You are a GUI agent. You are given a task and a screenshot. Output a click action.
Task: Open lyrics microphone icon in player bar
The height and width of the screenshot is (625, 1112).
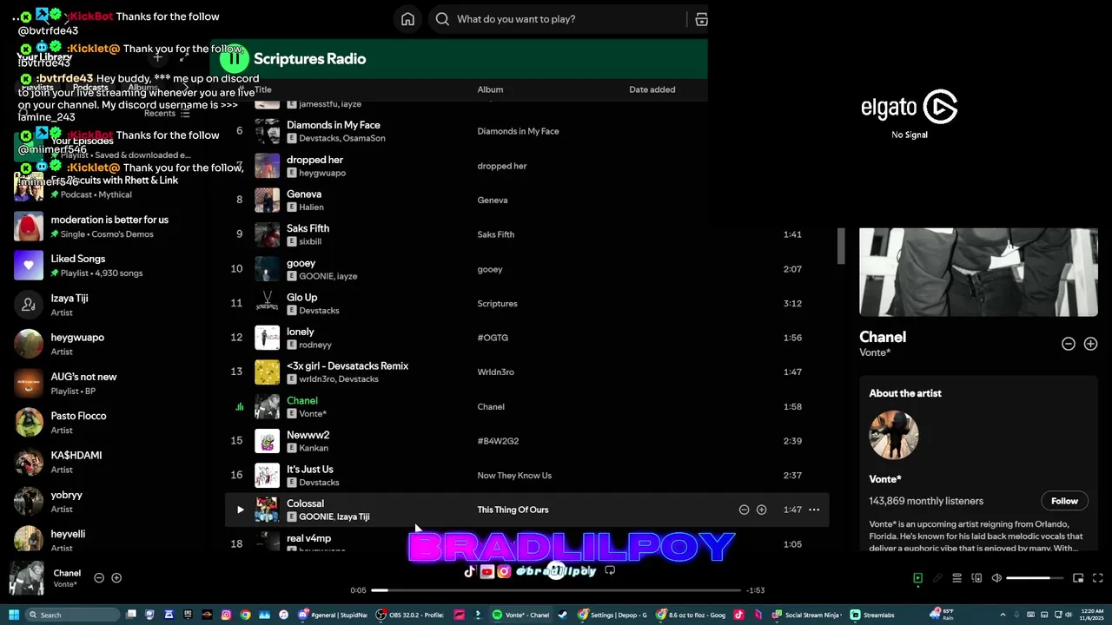pos(937,578)
